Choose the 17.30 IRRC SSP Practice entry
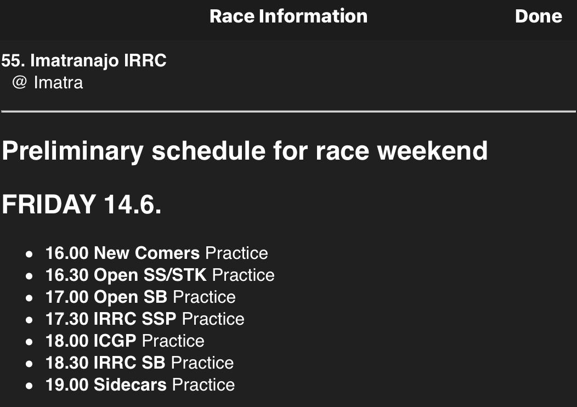The height and width of the screenshot is (407, 577). tap(145, 319)
